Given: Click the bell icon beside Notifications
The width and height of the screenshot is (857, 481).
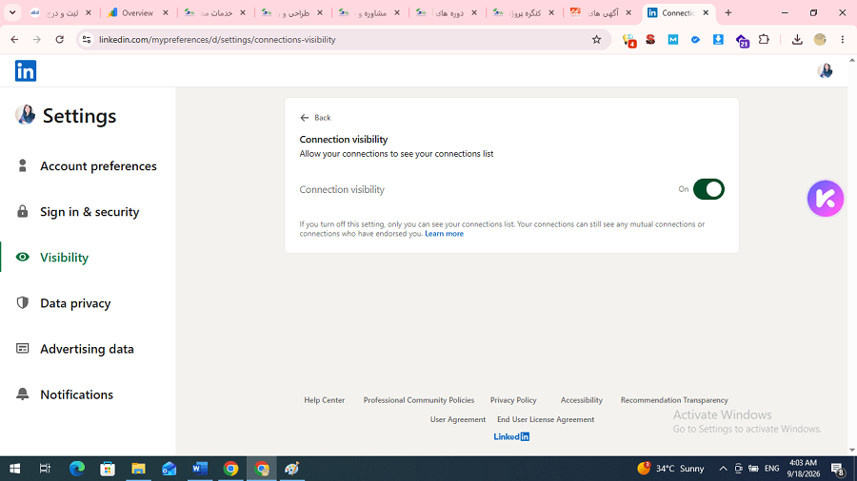Looking at the screenshot, I should coord(23,394).
